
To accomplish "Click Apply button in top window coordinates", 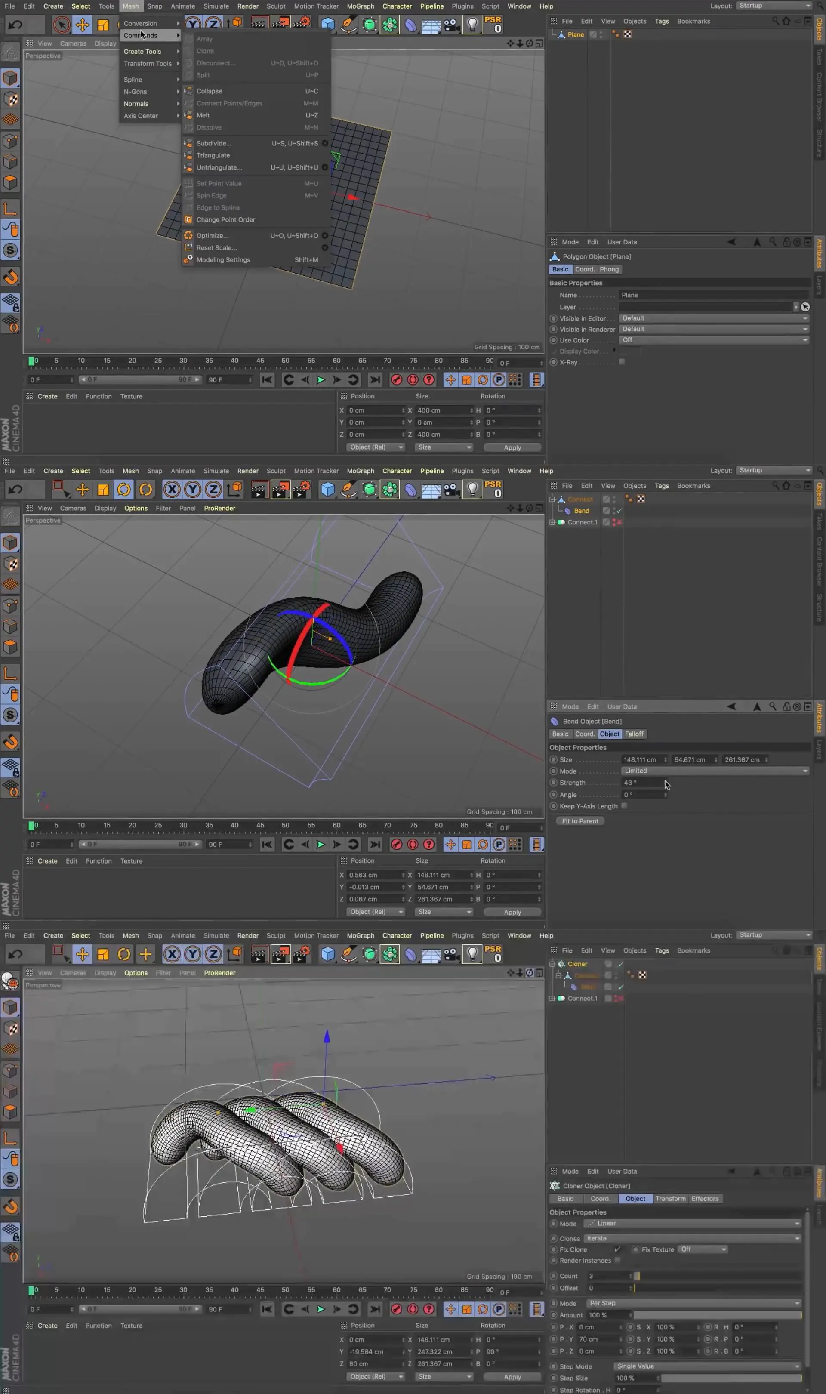I will pyautogui.click(x=512, y=447).
